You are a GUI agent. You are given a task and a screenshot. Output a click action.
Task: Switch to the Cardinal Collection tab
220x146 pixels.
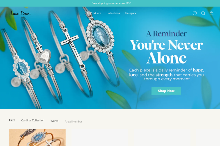coord(33,120)
